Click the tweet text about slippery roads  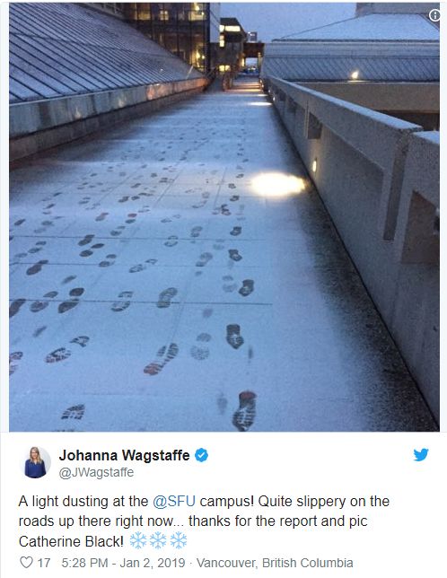[x=204, y=521]
